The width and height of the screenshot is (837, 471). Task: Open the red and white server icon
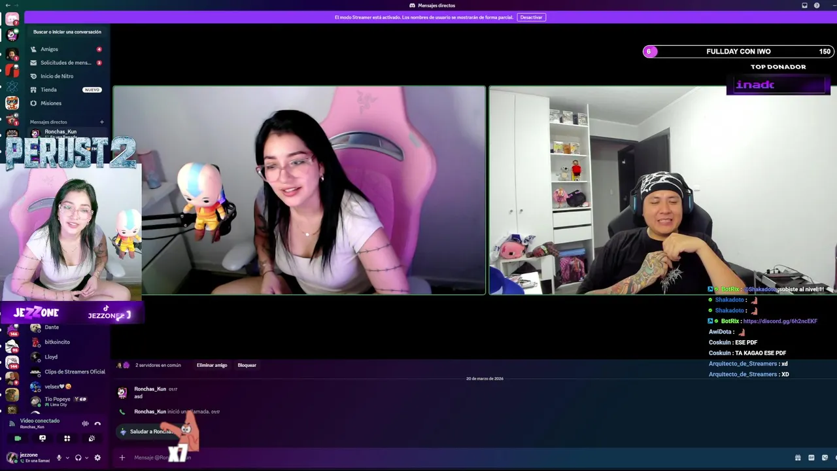12,69
